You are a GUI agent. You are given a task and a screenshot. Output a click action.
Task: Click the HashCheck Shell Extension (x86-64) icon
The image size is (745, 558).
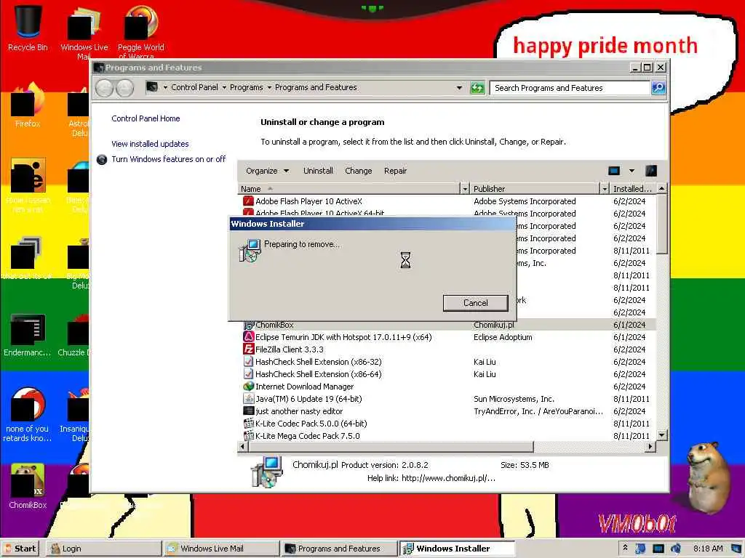coord(248,374)
